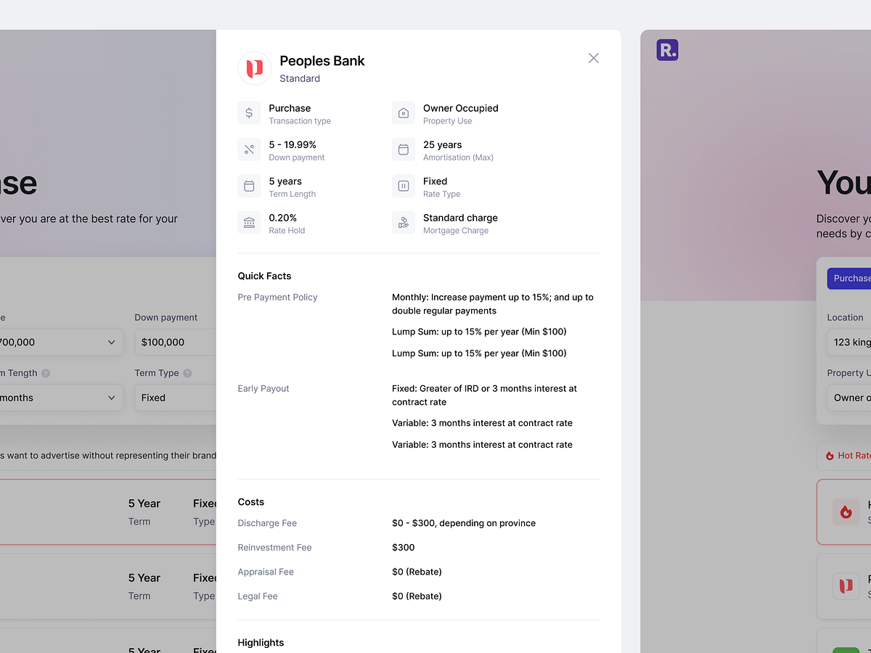Click the bank building Rate Hold icon

[x=249, y=222]
